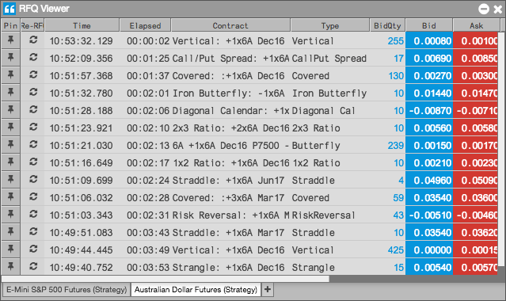Re-RFQ the 2x3 Ratio row
The height and width of the screenshot is (301, 506).
pyautogui.click(x=33, y=128)
